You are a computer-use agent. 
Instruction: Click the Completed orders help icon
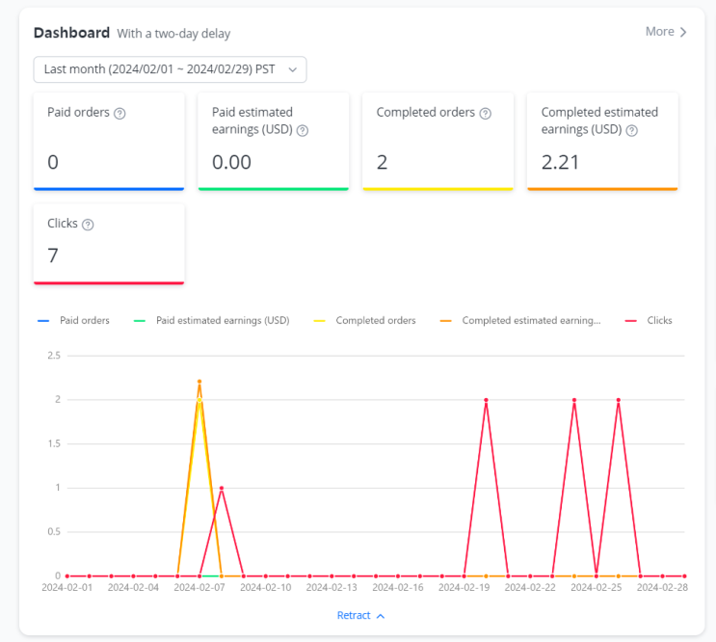coord(486,113)
